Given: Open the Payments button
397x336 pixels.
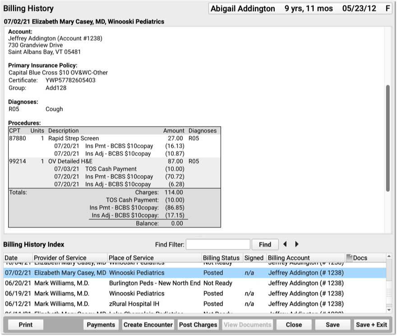Looking at the screenshot, I should pos(101,325).
